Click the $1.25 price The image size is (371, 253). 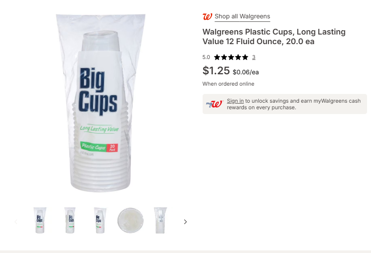(216, 70)
